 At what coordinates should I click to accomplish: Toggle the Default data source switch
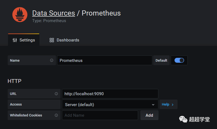pos(179,60)
